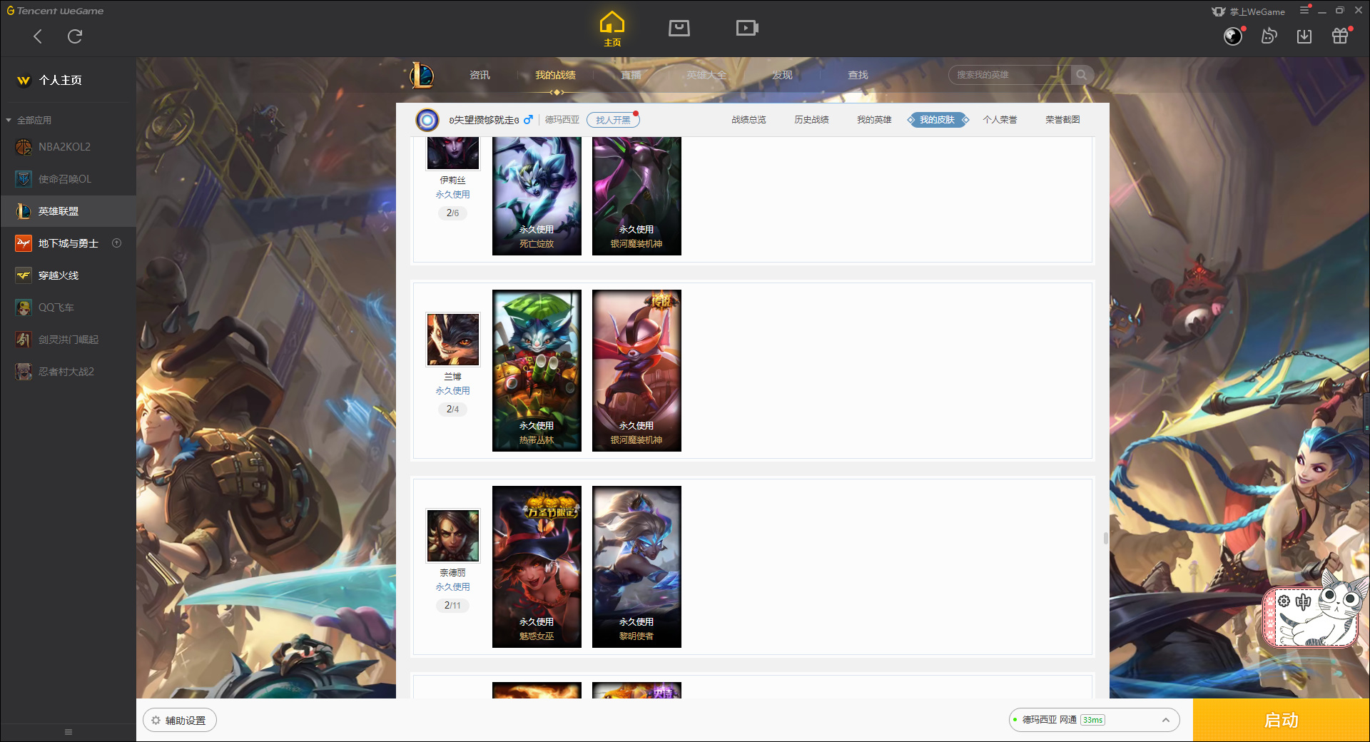Image resolution: width=1370 pixels, height=742 pixels.
Task: Switch to 历史战绩 sub-tab
Action: point(811,120)
